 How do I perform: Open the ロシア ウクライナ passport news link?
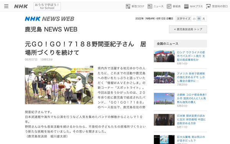point(191,56)
